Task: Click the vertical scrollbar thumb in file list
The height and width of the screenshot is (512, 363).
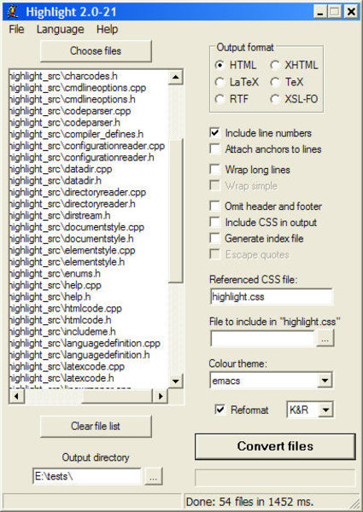Action: point(176,211)
